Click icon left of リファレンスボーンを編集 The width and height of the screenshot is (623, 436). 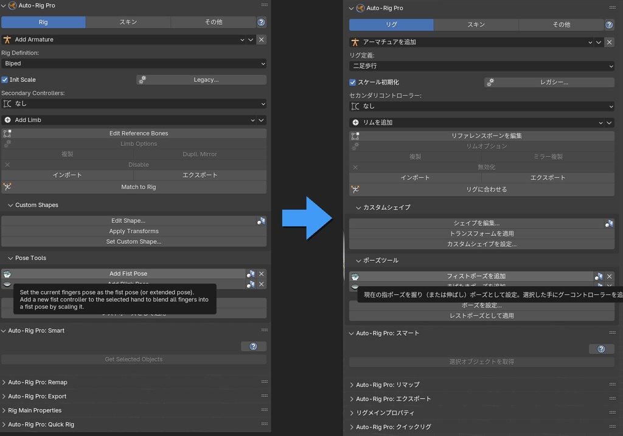click(x=355, y=136)
